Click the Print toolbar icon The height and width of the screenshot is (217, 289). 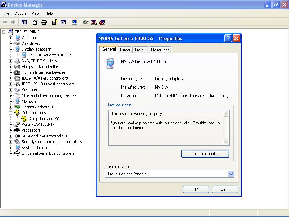tap(44, 22)
